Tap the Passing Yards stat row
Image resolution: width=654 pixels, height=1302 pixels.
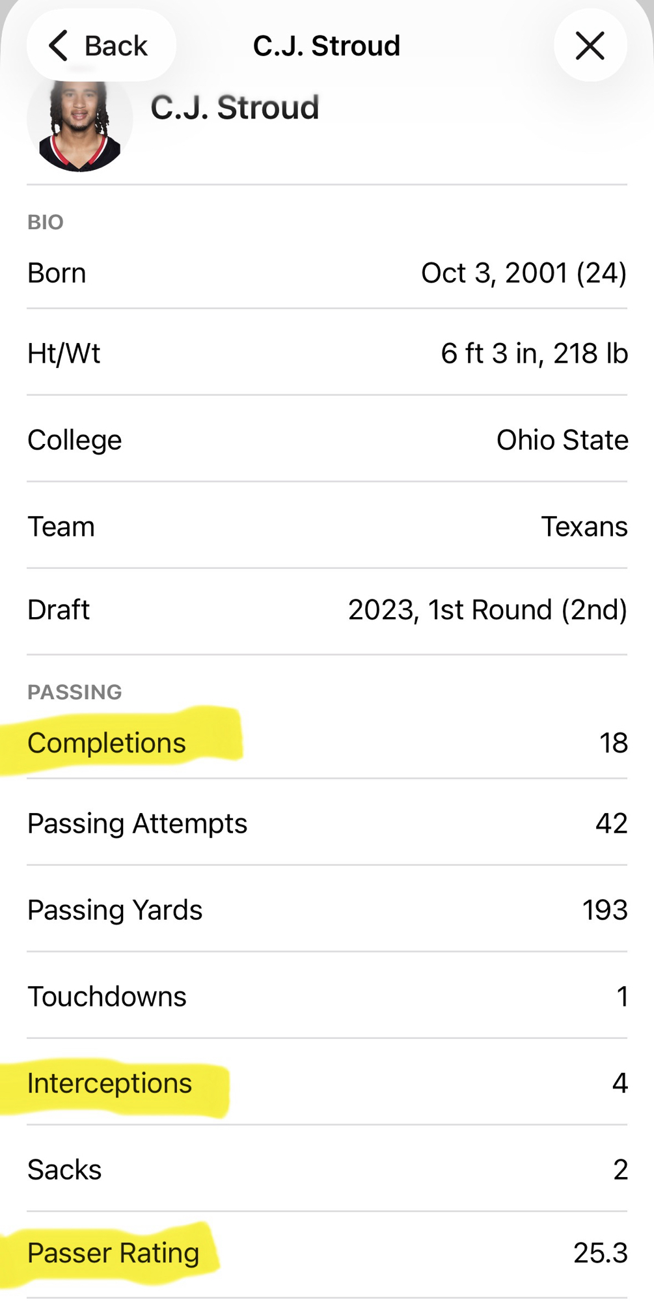327,910
